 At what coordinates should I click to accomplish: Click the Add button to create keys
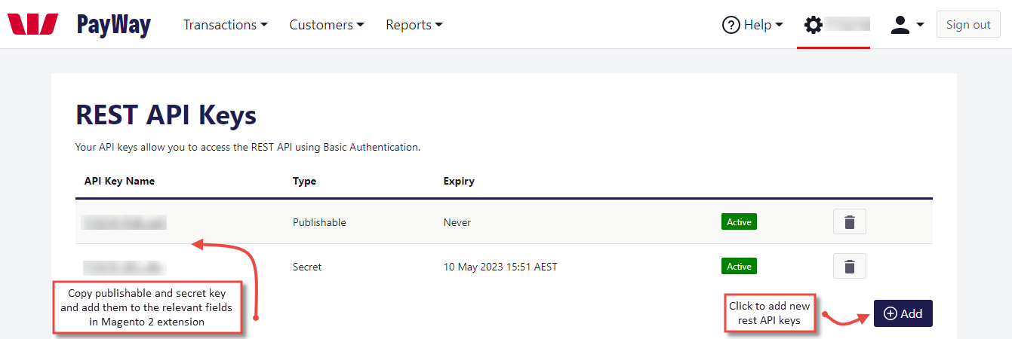[903, 313]
